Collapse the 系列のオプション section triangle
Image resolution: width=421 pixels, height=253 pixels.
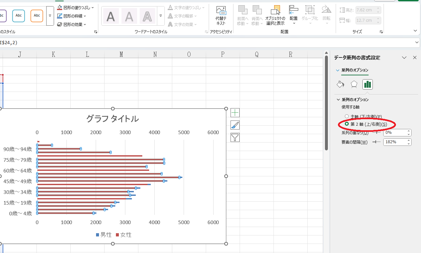338,100
